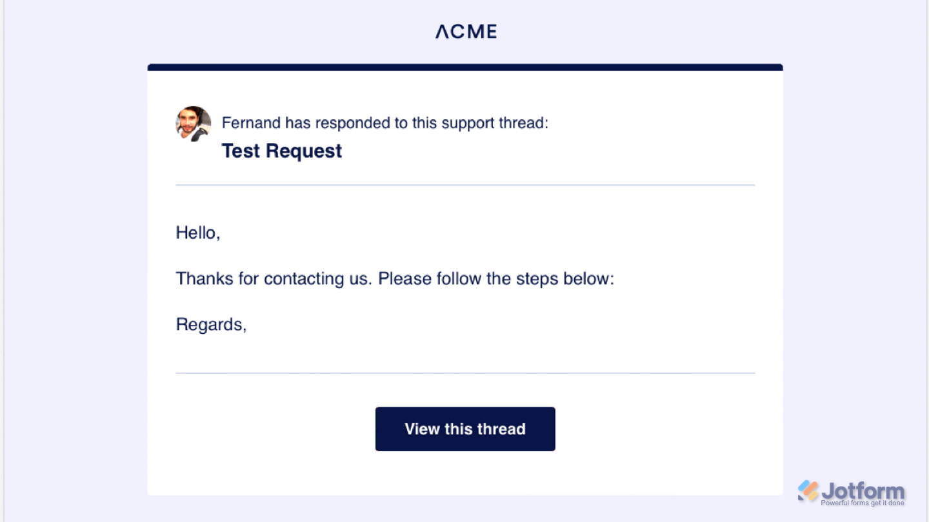Click the divider below the thread title
The width and height of the screenshot is (929, 522).
tap(464, 186)
